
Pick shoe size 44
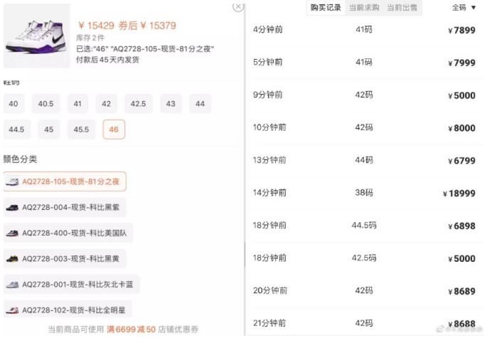[200, 104]
